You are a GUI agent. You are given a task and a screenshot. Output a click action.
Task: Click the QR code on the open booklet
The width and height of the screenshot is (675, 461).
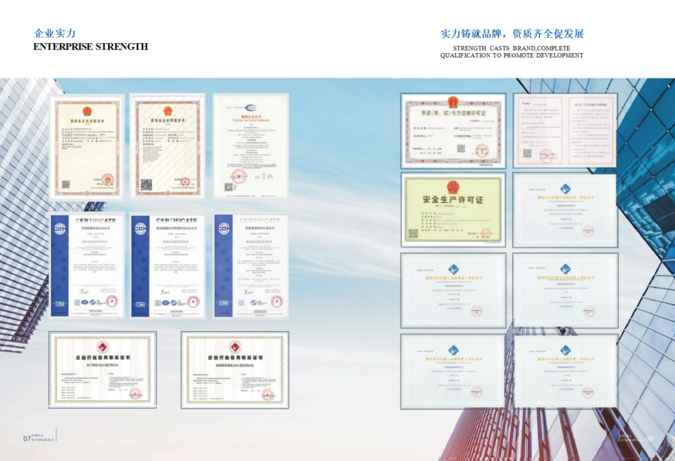[x=527, y=154]
